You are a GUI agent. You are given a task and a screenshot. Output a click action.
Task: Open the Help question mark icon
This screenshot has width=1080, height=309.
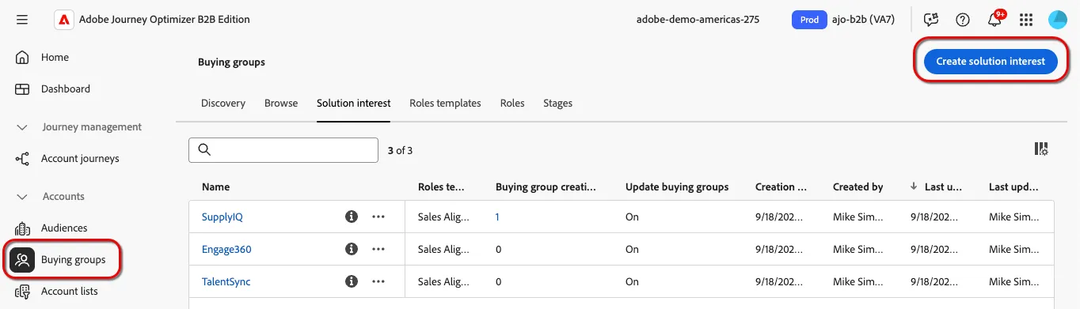963,20
